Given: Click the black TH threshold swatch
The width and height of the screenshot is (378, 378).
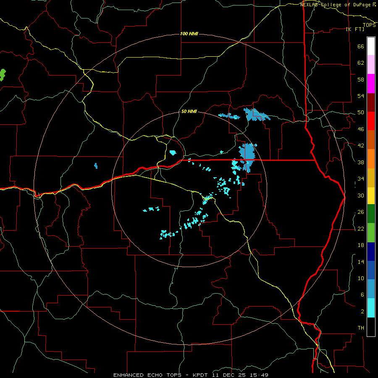Looking at the screenshot, I should pos(371,327).
